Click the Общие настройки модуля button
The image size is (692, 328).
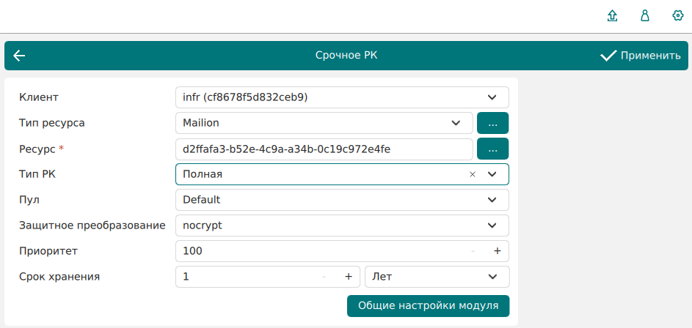428,305
